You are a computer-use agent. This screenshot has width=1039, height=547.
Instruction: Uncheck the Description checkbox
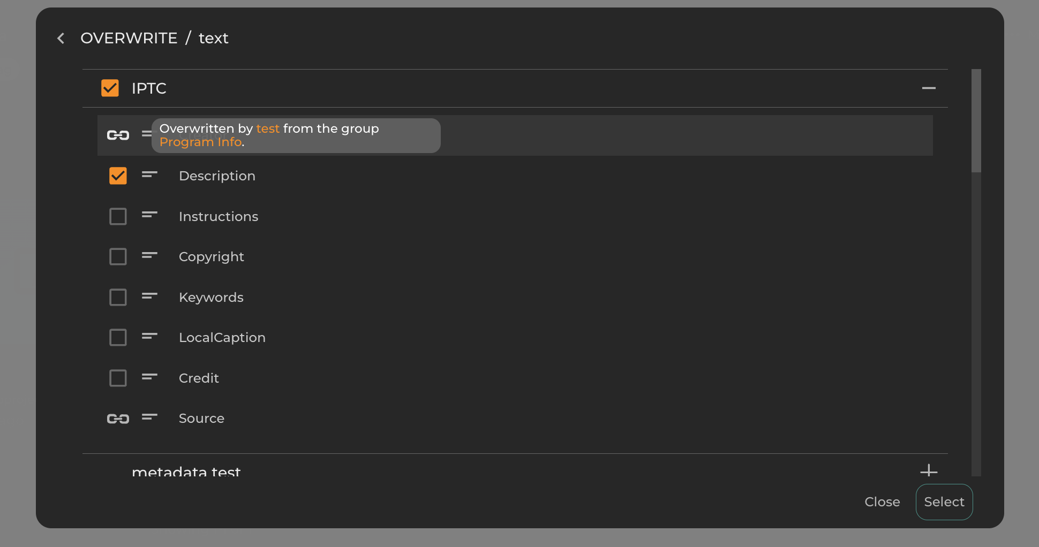(x=118, y=176)
